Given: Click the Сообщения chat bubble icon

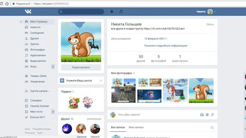Looking at the screenshot, I should click(x=27, y=33).
